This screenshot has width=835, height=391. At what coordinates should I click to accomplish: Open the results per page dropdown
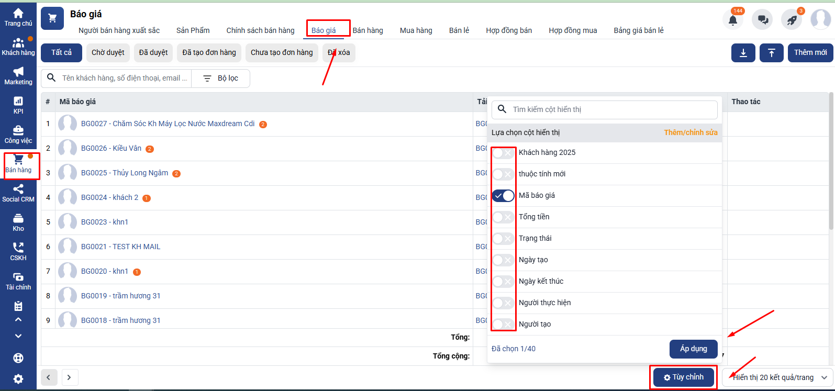[x=777, y=377]
